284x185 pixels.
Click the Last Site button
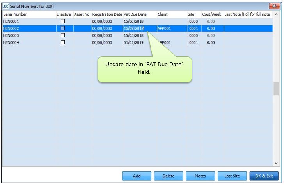click(232, 176)
